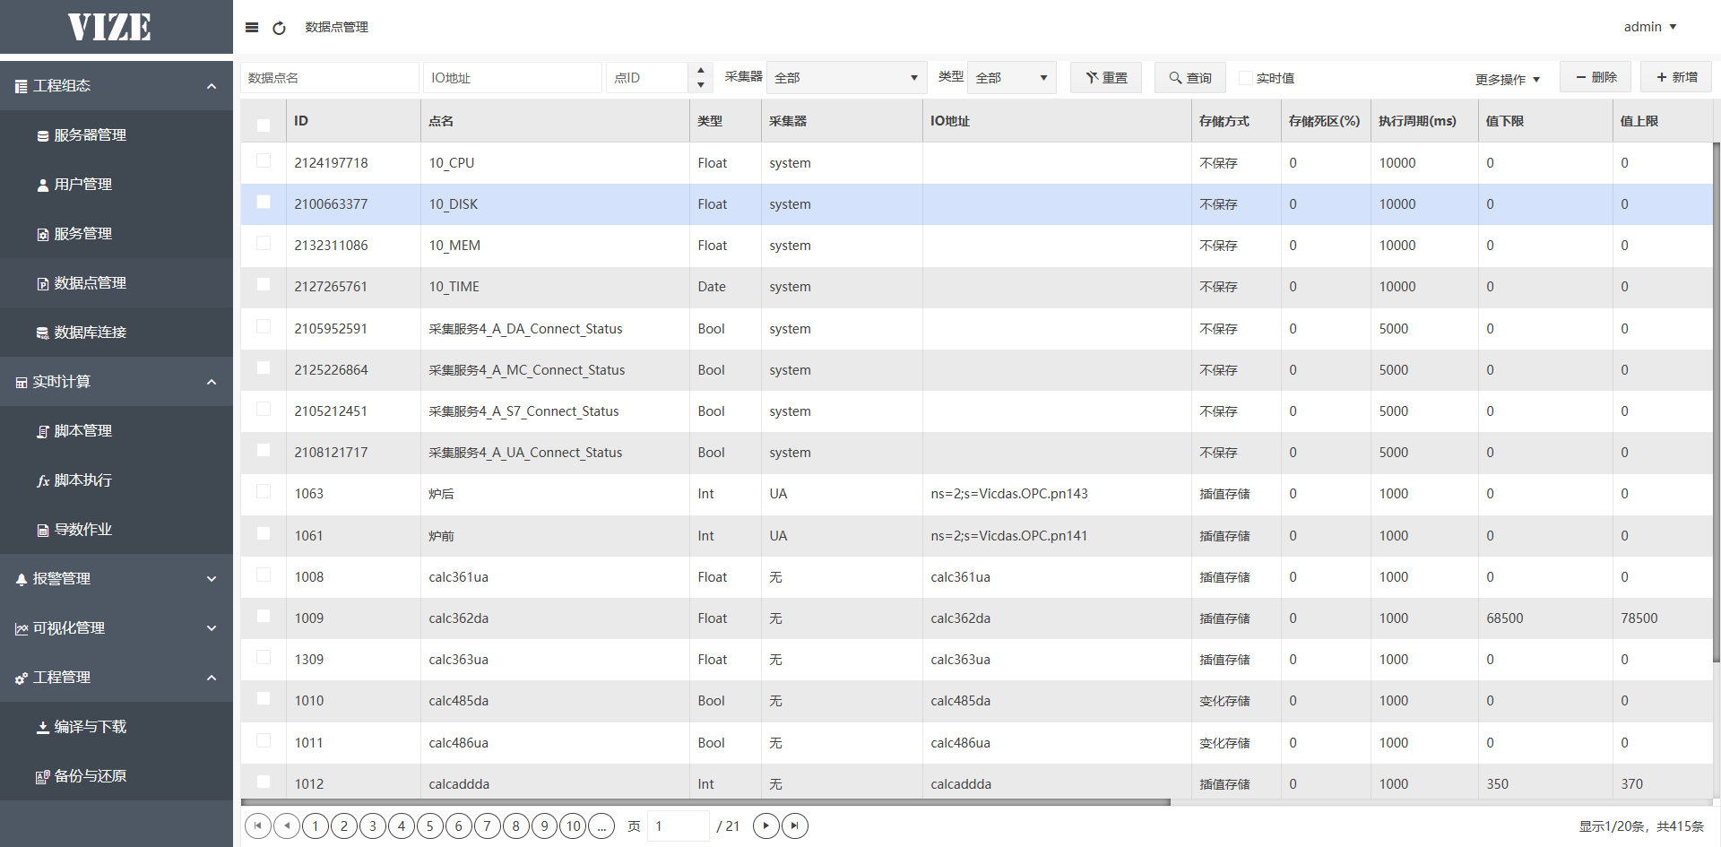Jump to first page arrow icon

[x=257, y=825]
